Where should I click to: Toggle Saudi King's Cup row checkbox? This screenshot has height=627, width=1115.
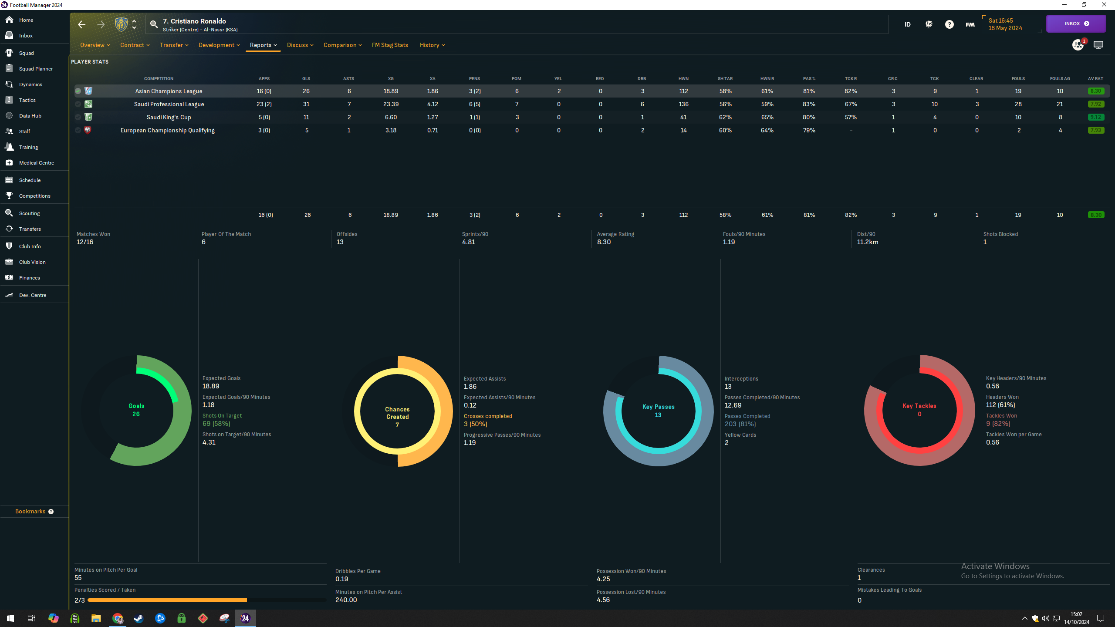pos(78,117)
